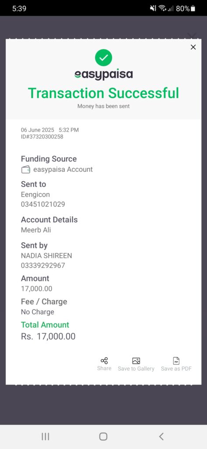Tap the Android home button
Image resolution: width=207 pixels, height=449 pixels.
[103, 436]
